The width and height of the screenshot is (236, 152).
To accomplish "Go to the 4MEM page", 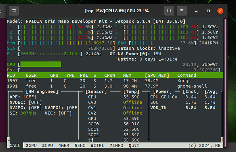I will click(64, 146).
